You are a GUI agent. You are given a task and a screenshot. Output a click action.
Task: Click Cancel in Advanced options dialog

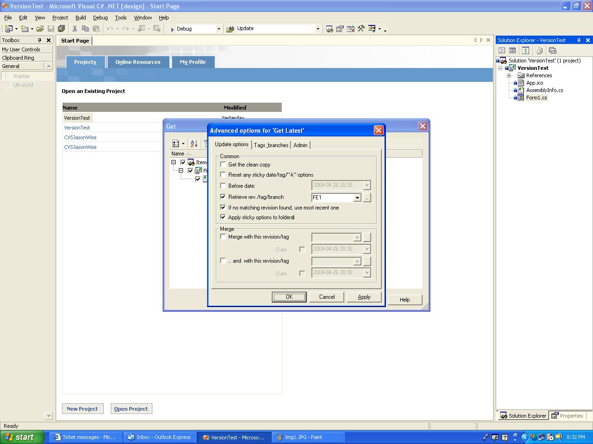pos(327,297)
